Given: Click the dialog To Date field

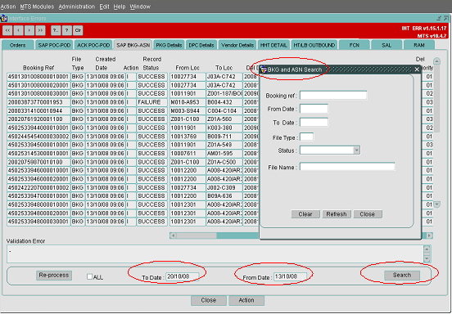Looking at the screenshot, I should coord(314,123).
